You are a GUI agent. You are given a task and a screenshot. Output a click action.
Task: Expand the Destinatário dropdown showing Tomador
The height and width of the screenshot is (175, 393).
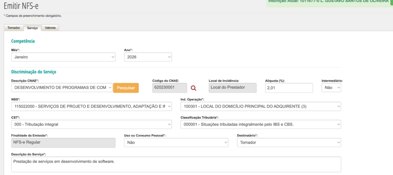(x=289, y=142)
